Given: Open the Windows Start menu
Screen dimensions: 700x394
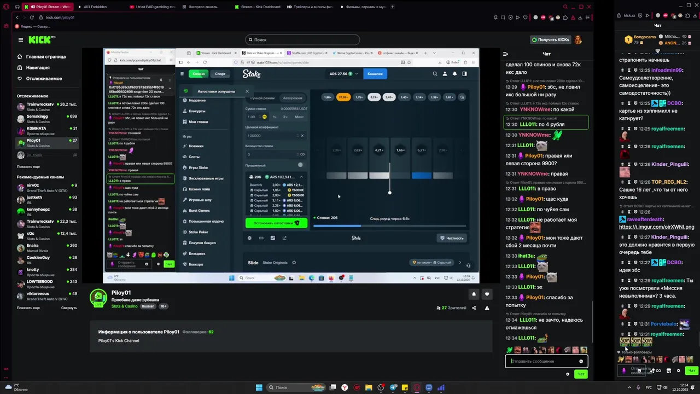Looking at the screenshot, I should coord(259,387).
